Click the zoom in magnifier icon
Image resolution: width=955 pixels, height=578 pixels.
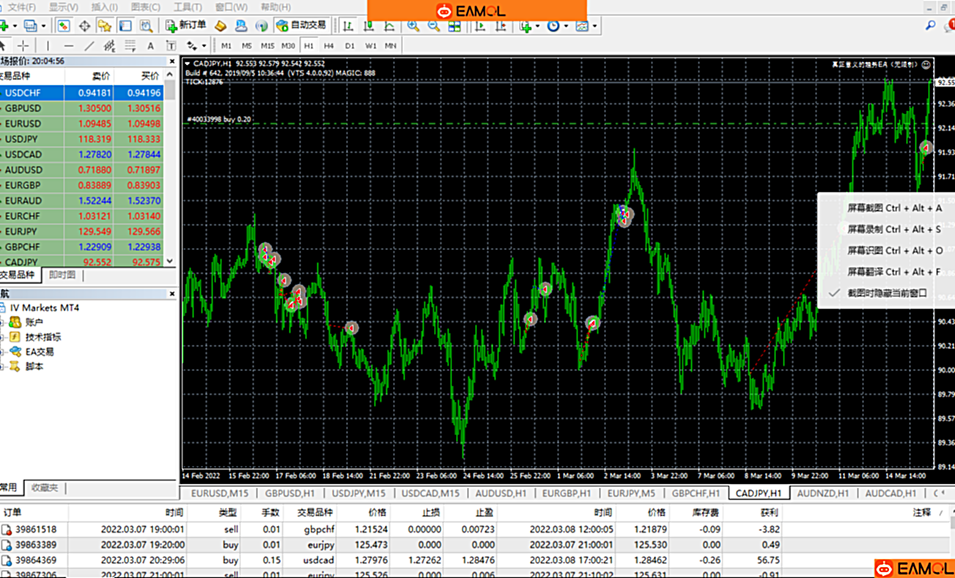pos(413,26)
